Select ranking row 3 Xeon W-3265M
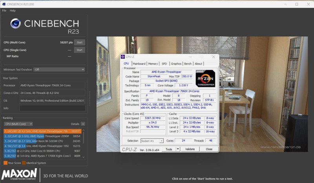314x183 pixels. tap(42, 141)
